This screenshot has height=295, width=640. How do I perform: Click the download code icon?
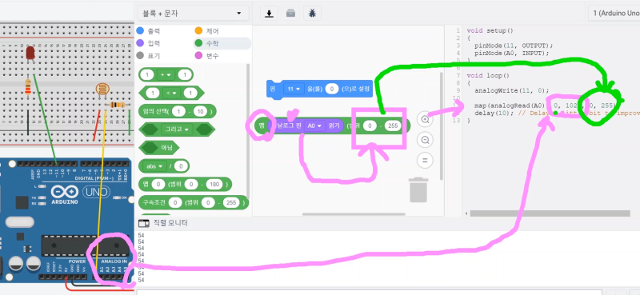(x=269, y=13)
